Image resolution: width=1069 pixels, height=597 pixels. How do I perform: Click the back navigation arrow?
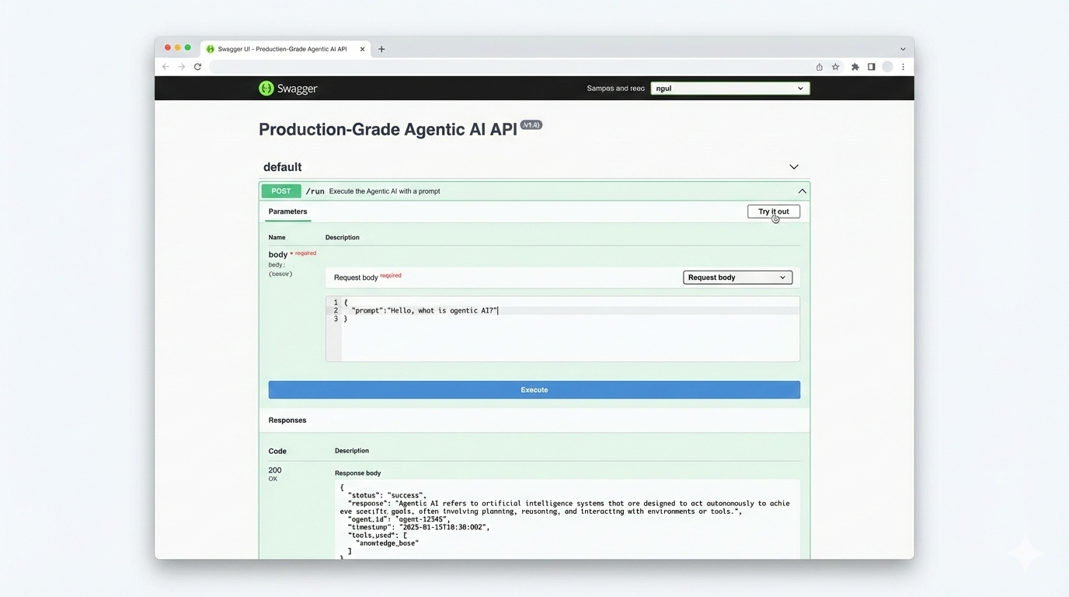pos(165,67)
